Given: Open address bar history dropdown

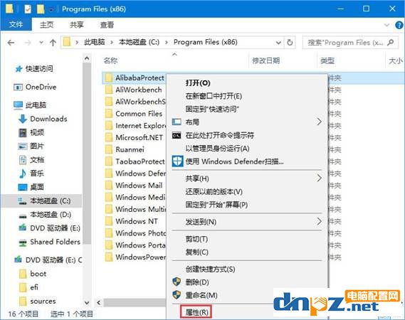Looking at the screenshot, I should [278, 43].
